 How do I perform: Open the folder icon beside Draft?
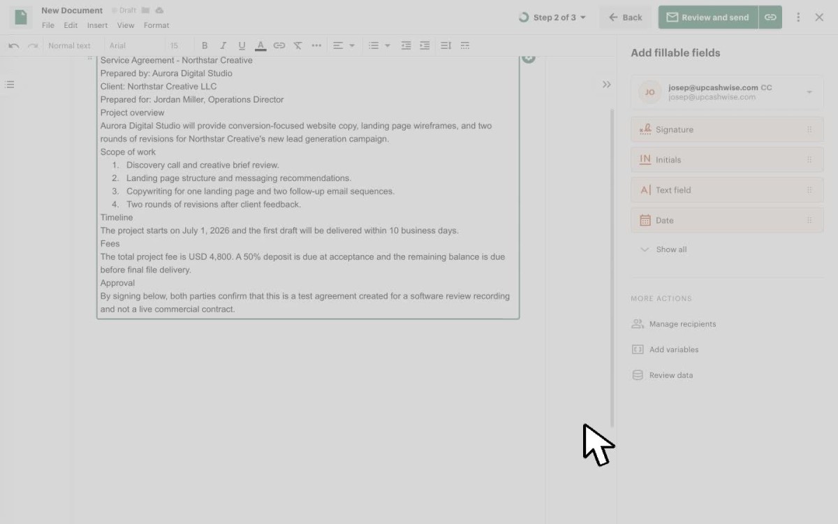coord(145,10)
